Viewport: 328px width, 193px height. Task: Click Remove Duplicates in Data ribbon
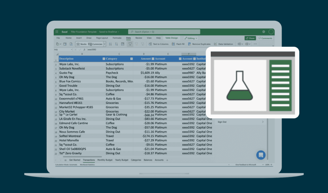pyautogui.click(x=199, y=44)
